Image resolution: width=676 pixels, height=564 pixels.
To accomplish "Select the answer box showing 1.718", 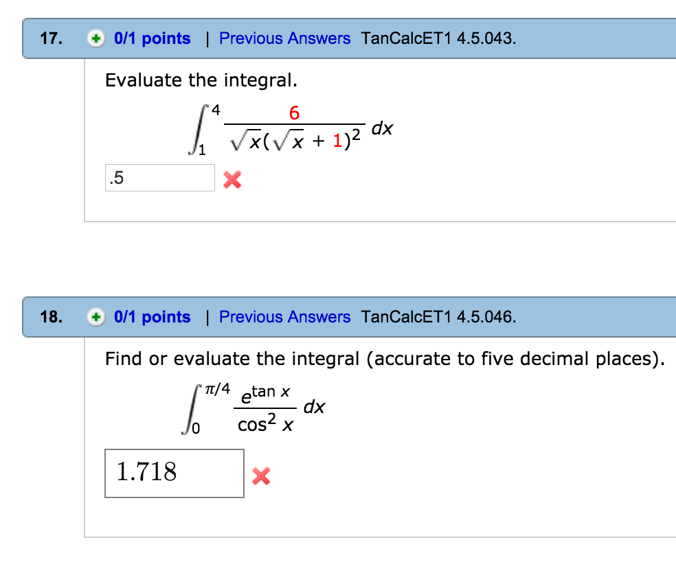I will pyautogui.click(x=174, y=473).
